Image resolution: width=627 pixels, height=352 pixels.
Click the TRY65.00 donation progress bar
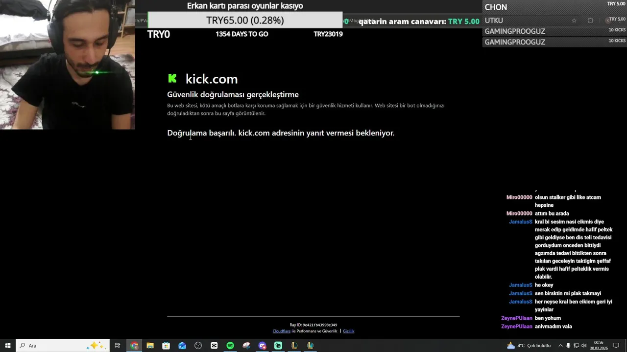245,20
